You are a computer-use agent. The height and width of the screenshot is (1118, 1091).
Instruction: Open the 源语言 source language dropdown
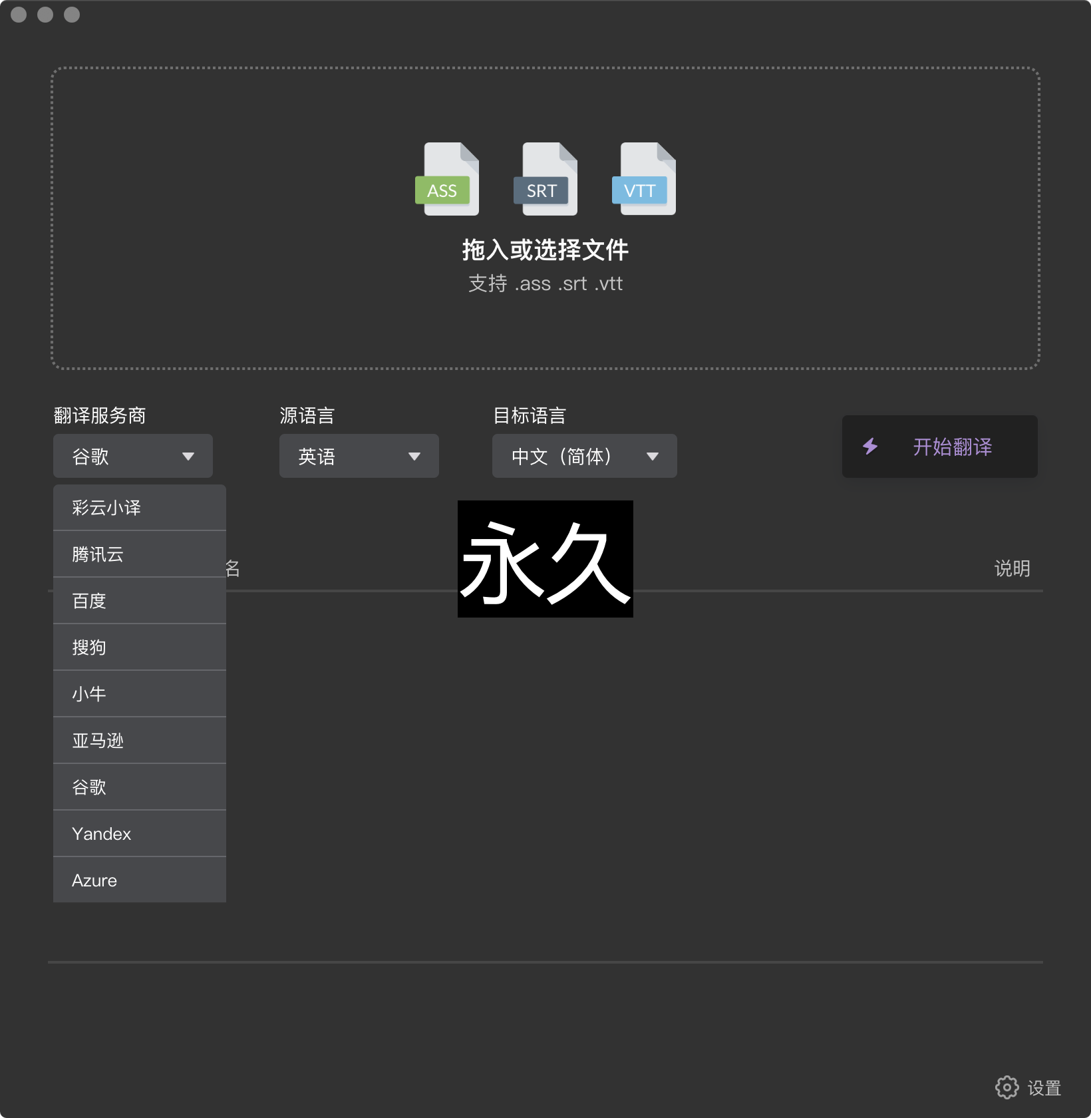359,456
